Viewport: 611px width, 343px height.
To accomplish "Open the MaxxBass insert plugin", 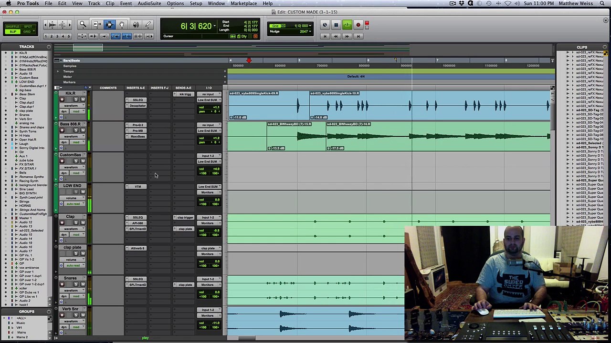I will point(137,136).
